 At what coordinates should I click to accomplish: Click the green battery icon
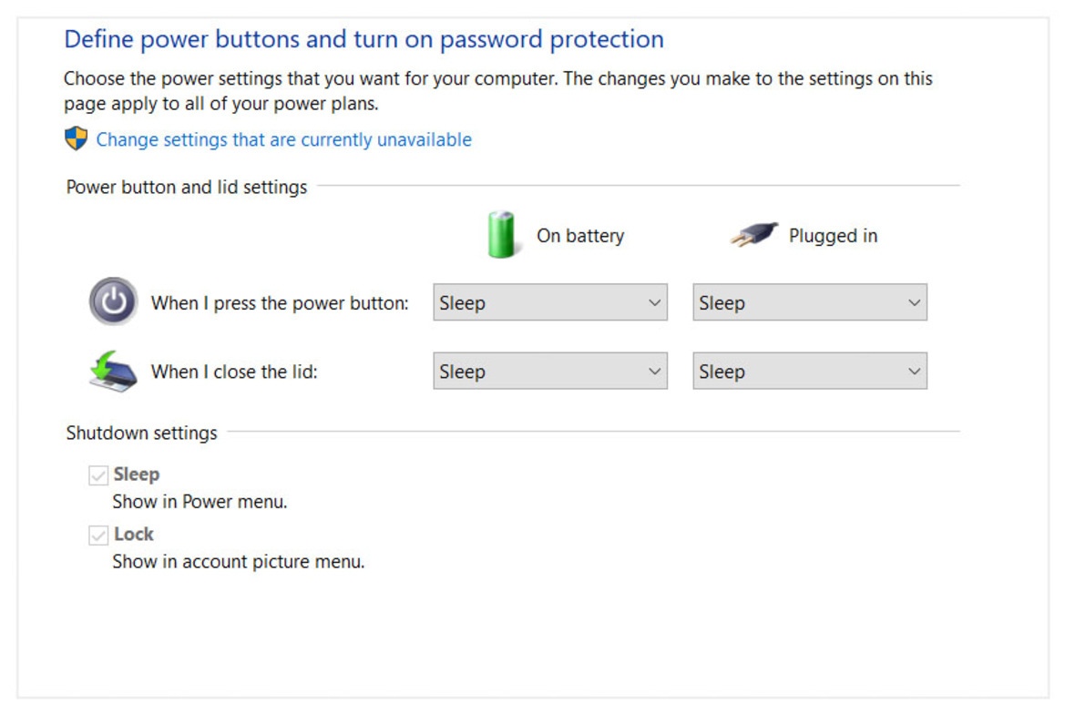(x=502, y=235)
